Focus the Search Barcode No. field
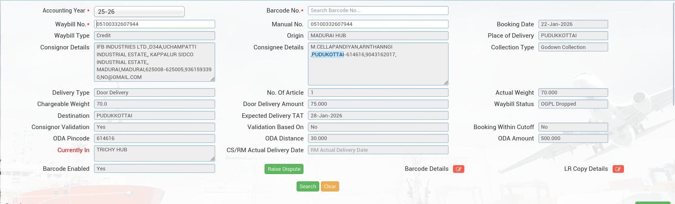The image size is (675, 204). (378, 11)
